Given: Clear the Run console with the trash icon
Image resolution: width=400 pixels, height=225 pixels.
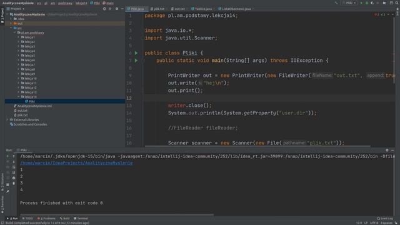Looking at the screenshot, I should (14, 183).
